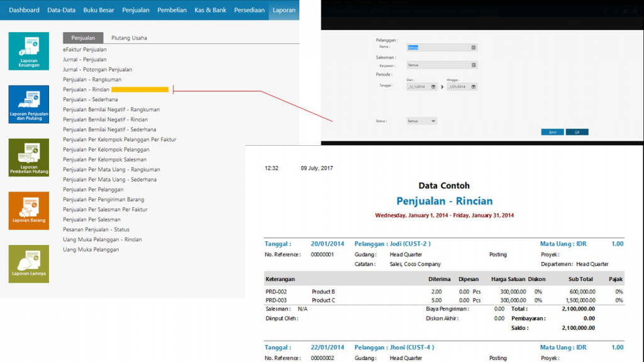
Task: Open calendar picker for Hingga date
Action: click(473, 87)
